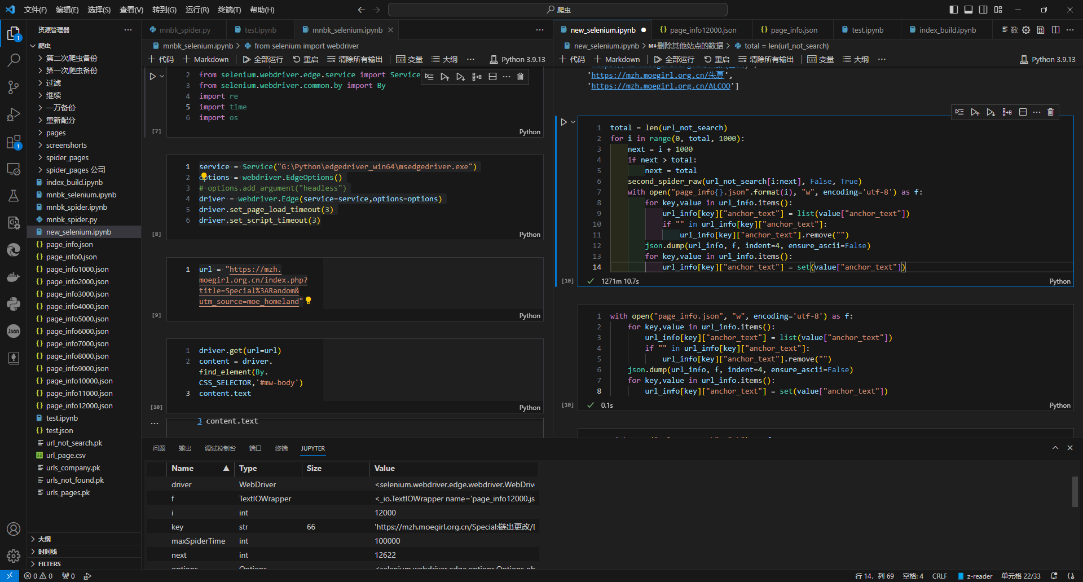The image size is (1083, 582).
Task: Open the Extensions view icon
Action: 14,142
